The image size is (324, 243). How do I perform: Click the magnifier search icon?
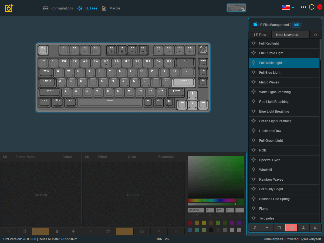click(x=315, y=35)
